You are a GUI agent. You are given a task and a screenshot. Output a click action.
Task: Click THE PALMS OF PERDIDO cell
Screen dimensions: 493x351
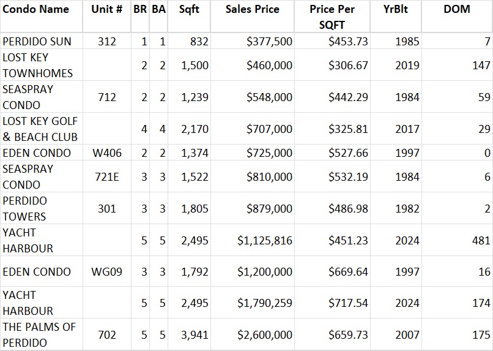(39, 334)
